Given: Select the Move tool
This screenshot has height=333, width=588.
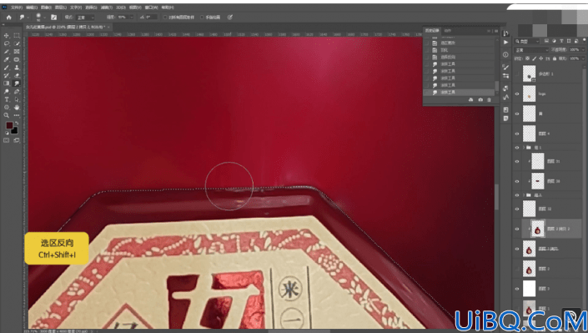Looking at the screenshot, I should [x=7, y=35].
